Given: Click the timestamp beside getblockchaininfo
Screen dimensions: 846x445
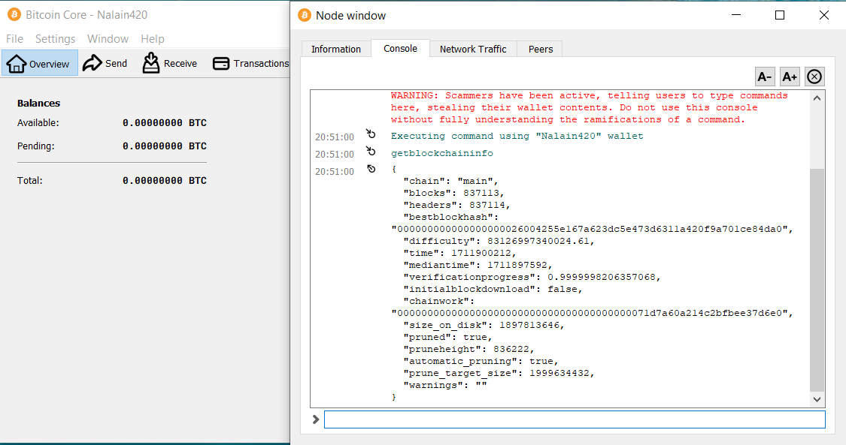Looking at the screenshot, I should pos(335,155).
